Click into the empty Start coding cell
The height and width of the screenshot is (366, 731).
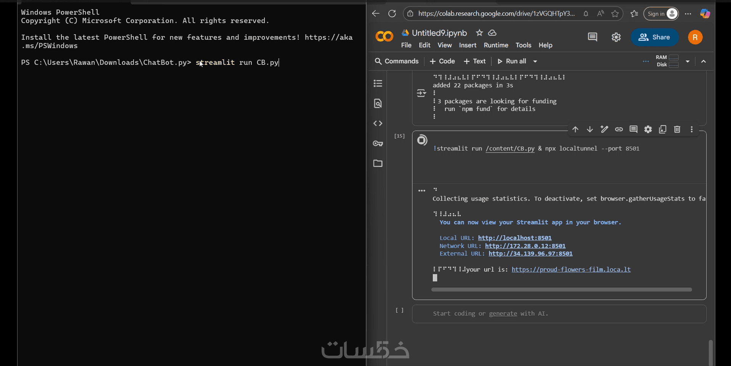559,314
